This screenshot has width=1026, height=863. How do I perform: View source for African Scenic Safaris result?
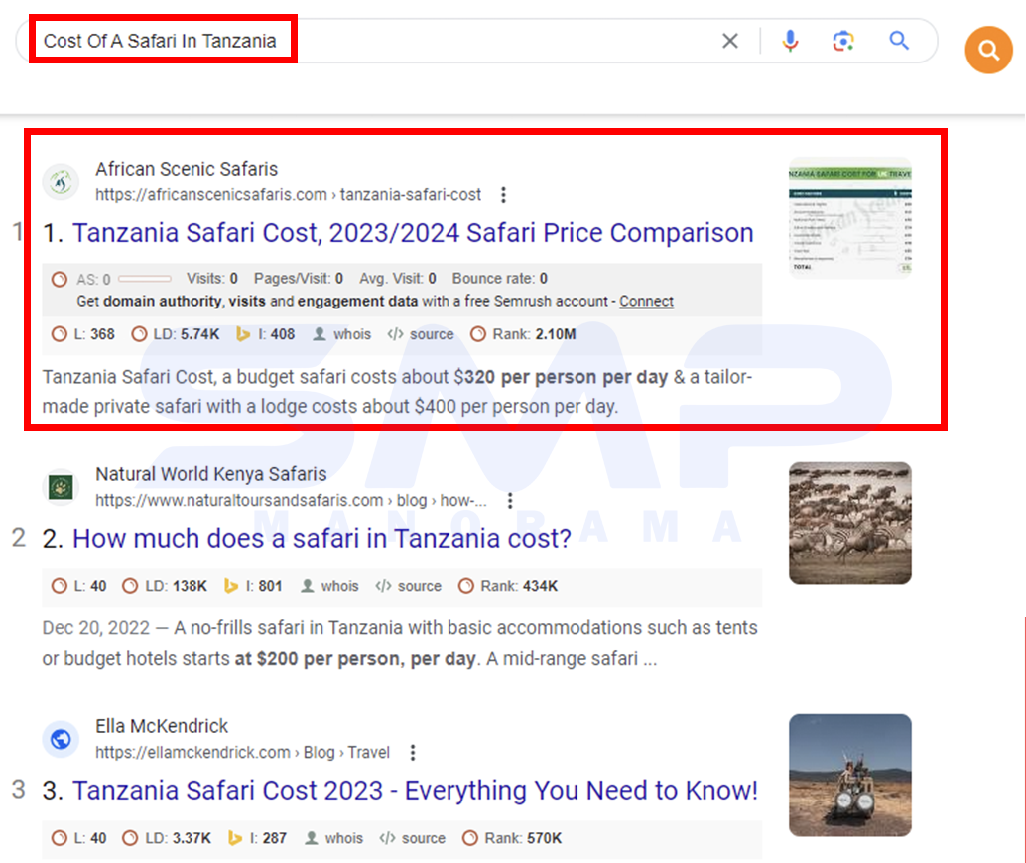[420, 334]
